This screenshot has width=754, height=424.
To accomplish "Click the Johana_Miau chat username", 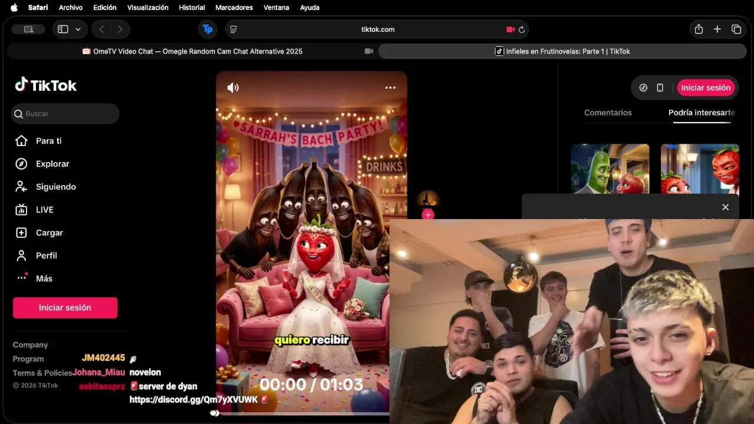I will coord(99,372).
